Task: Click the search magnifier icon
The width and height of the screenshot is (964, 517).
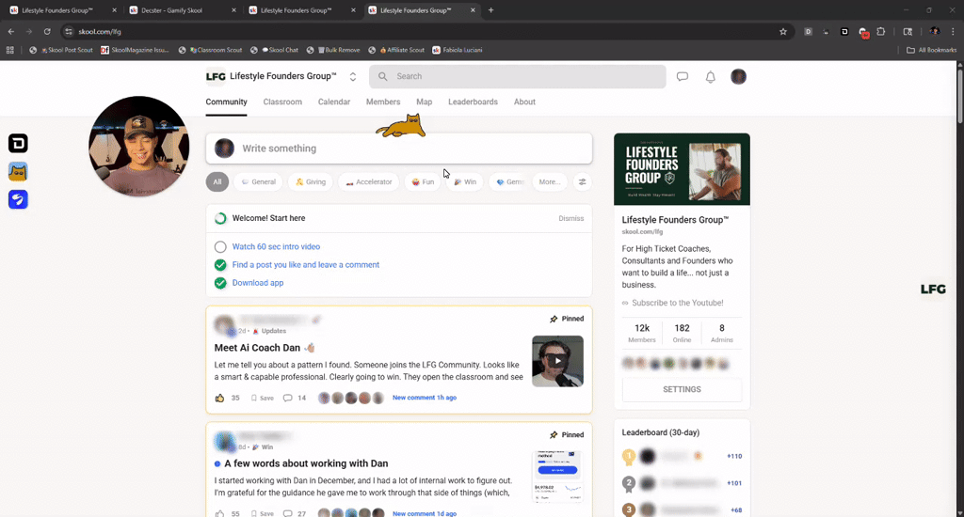Action: click(x=382, y=76)
